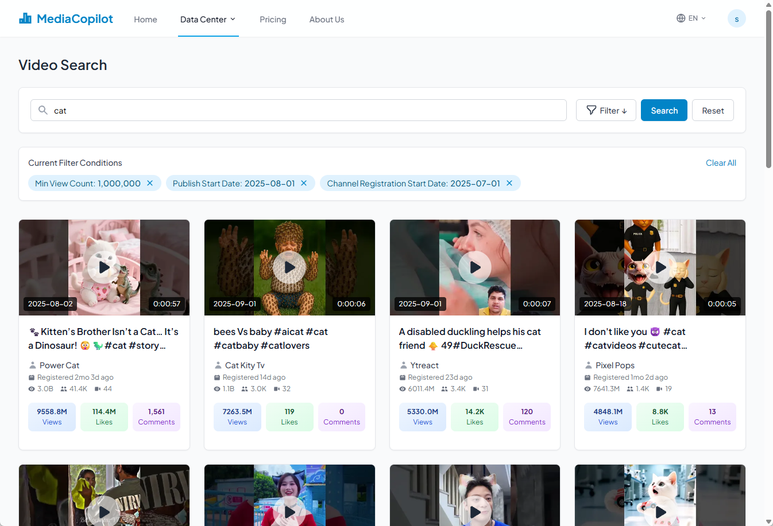Click the subscribers icon beside 1.4K
The height and width of the screenshot is (526, 773).
tap(630, 389)
